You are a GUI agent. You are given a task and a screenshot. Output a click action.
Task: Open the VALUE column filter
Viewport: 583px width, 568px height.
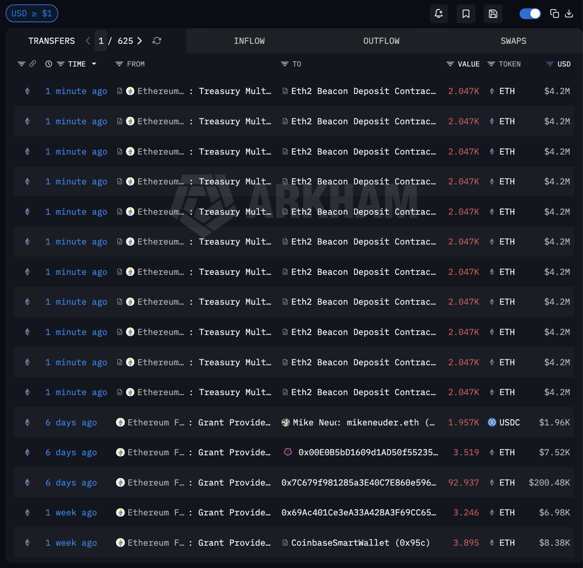450,64
